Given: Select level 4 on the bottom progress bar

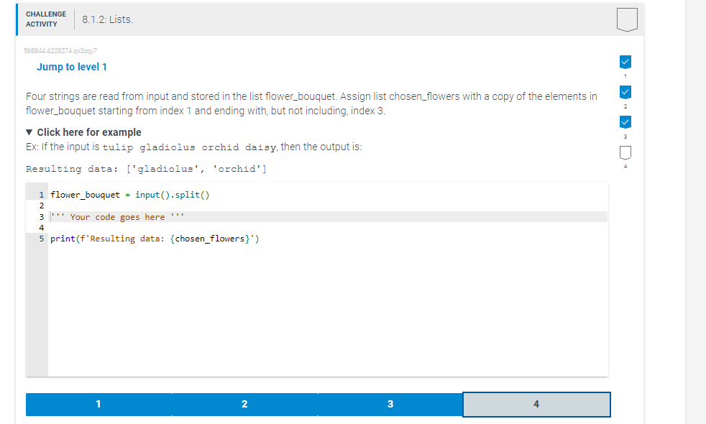Looking at the screenshot, I should click(x=536, y=404).
